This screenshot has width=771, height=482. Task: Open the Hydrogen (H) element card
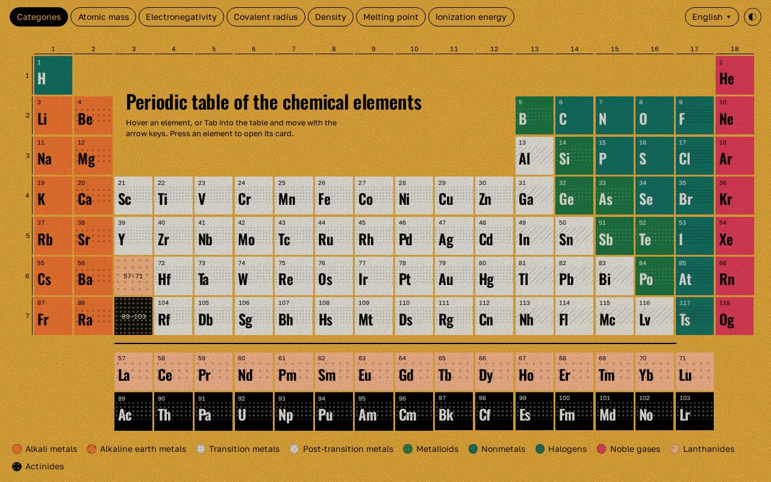click(x=53, y=75)
